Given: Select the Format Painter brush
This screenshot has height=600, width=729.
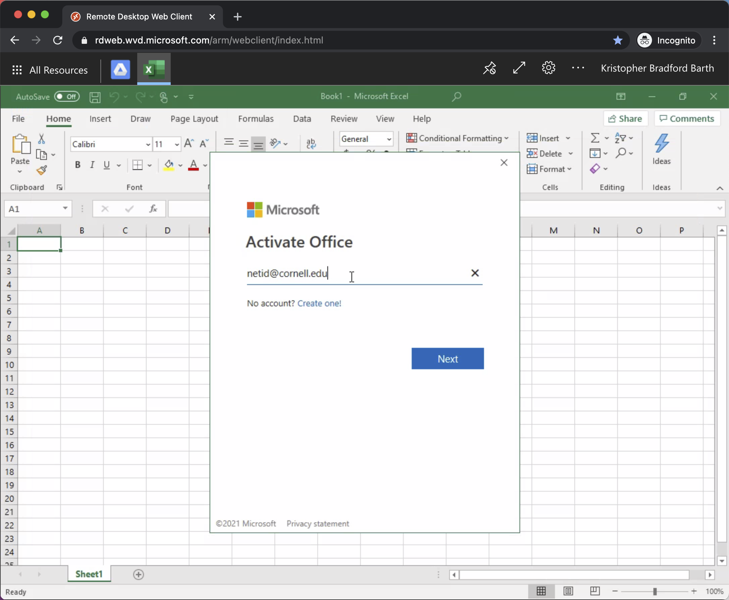Looking at the screenshot, I should click(x=42, y=170).
